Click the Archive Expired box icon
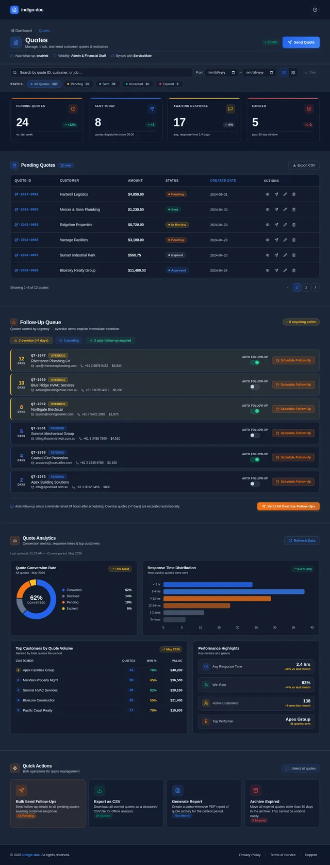The height and width of the screenshot is (865, 330). (x=255, y=790)
